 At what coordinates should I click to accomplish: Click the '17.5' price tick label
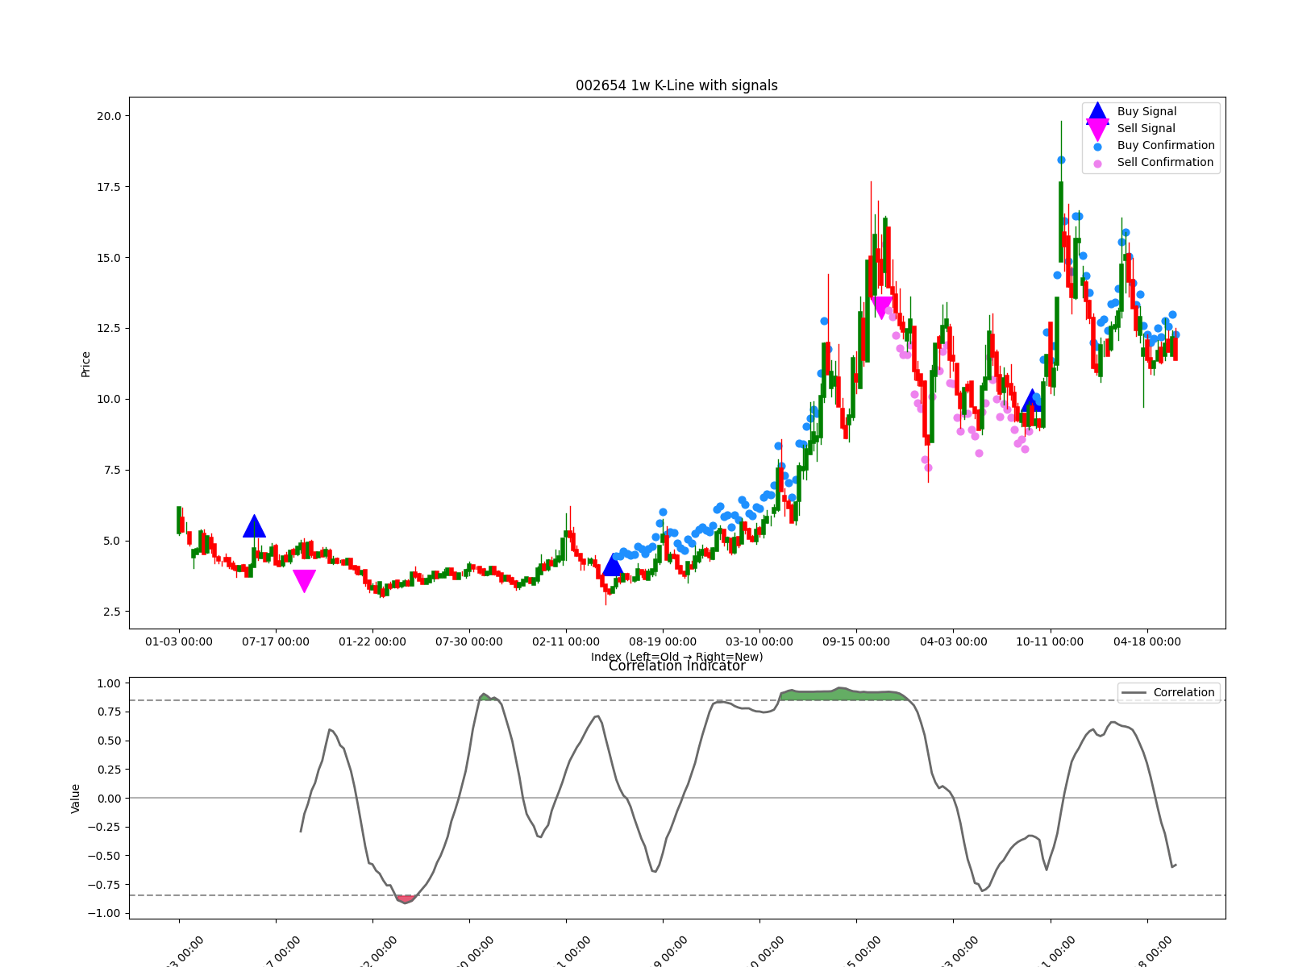[x=109, y=187]
